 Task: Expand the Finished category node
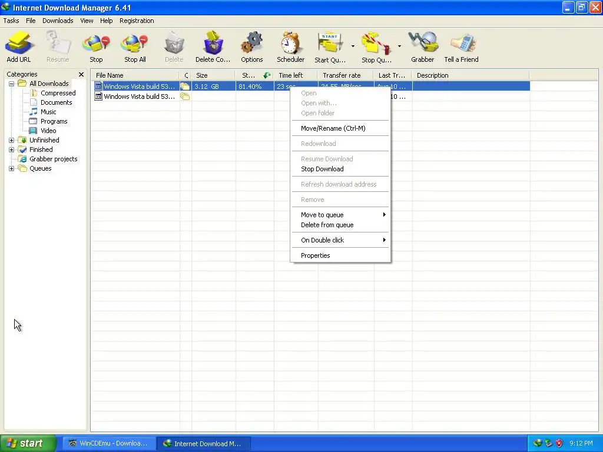click(12, 149)
